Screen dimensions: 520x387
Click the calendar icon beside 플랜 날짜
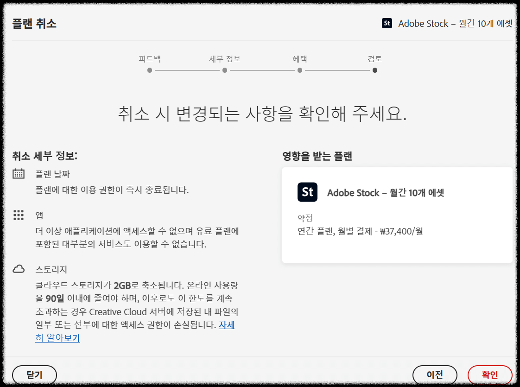[x=19, y=173]
